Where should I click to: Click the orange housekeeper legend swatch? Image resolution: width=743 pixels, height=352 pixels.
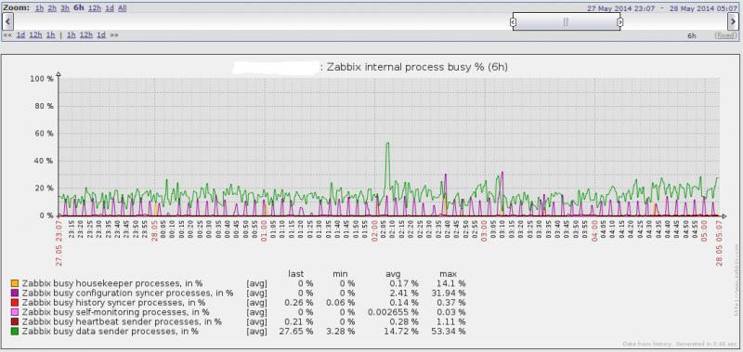[15, 283]
